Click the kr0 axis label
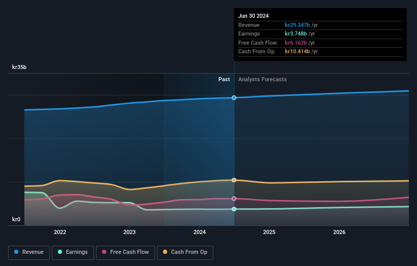The image size is (417, 266). tap(16, 219)
